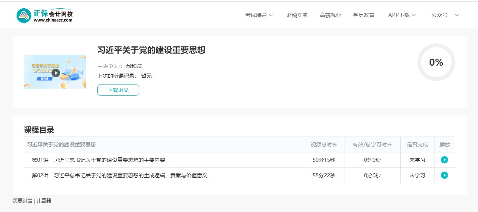Go to 学历教育 section
This screenshot has height=212, width=478.
[x=363, y=15]
